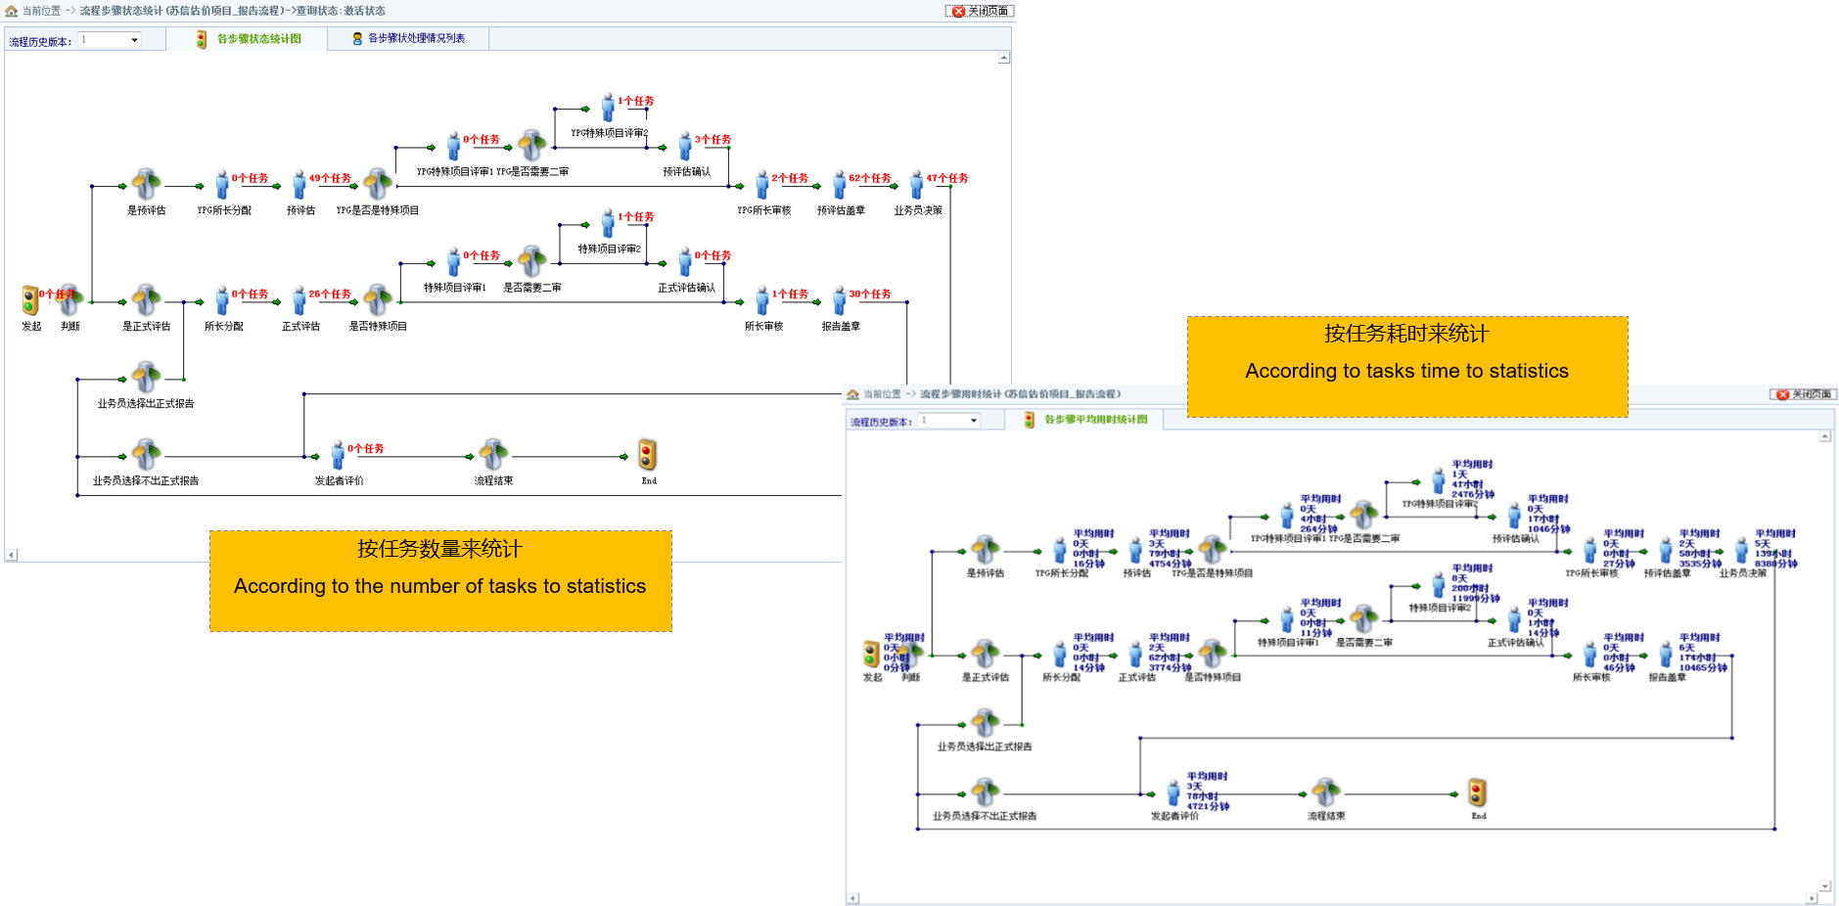The image size is (1839, 906).
Task: Open the YPG特殊项目评审1 person node in task-count window
Action: click(x=453, y=147)
